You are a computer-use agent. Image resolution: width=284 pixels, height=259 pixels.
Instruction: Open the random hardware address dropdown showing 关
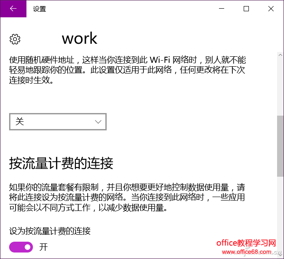coord(58,122)
